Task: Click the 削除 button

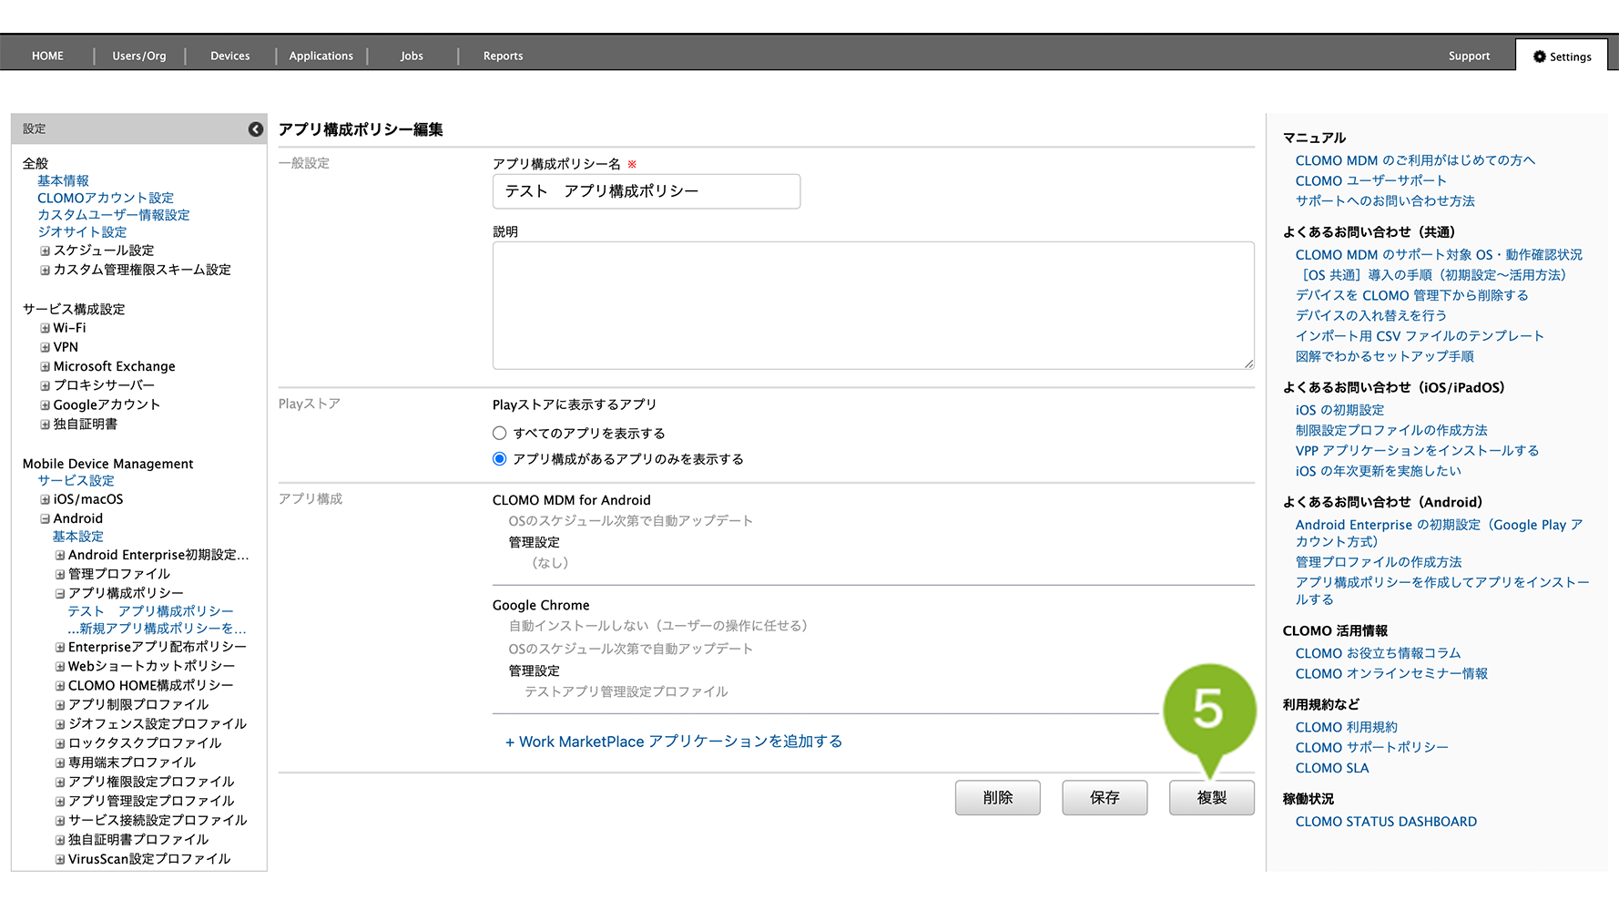Action: (997, 798)
